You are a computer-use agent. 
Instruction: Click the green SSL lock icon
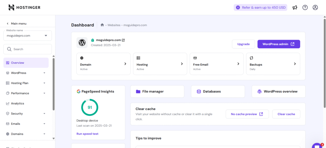93,40
